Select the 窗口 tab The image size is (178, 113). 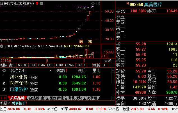(12, 65)
